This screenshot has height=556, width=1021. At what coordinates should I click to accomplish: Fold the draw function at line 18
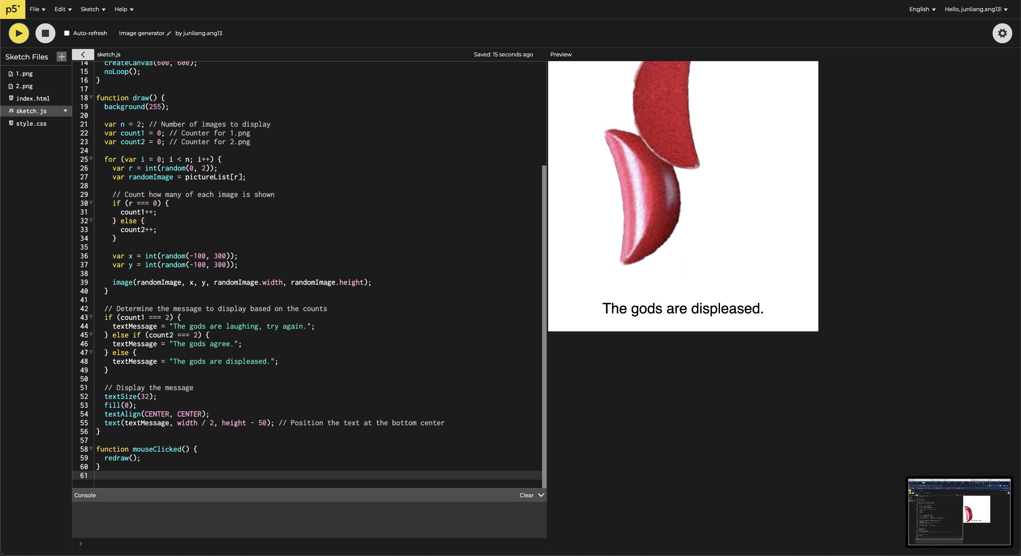click(91, 98)
